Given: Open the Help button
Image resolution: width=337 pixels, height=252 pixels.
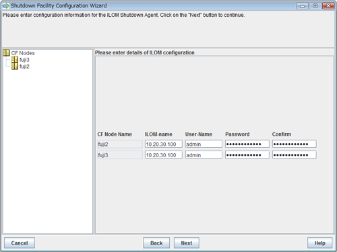Looking at the screenshot, I should click(x=319, y=243).
